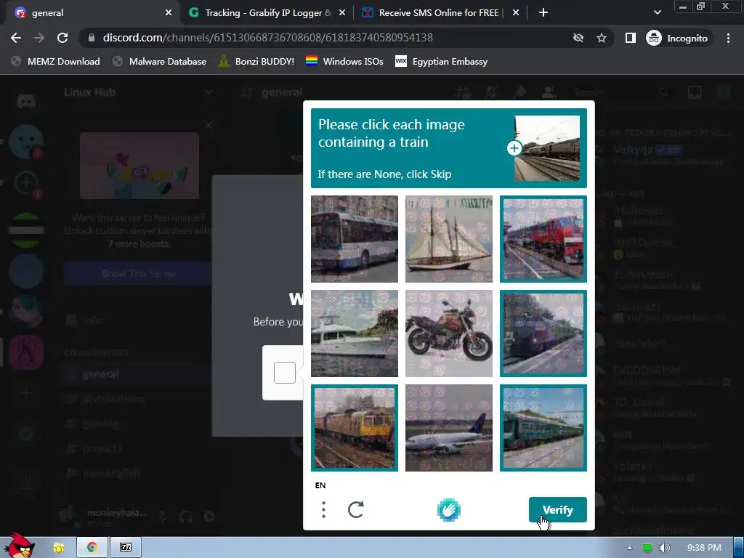Open the tab search dropdown arrow

[657, 12]
